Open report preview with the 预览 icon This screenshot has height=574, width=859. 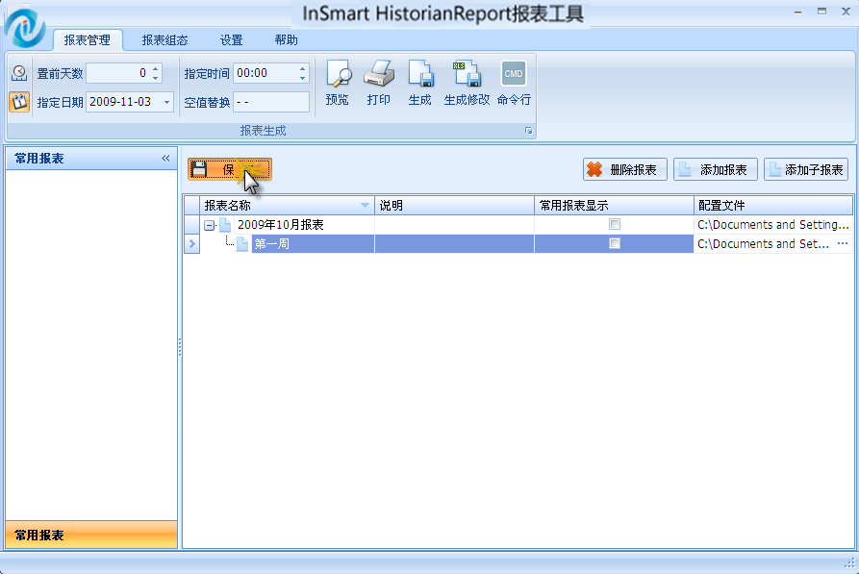[338, 83]
